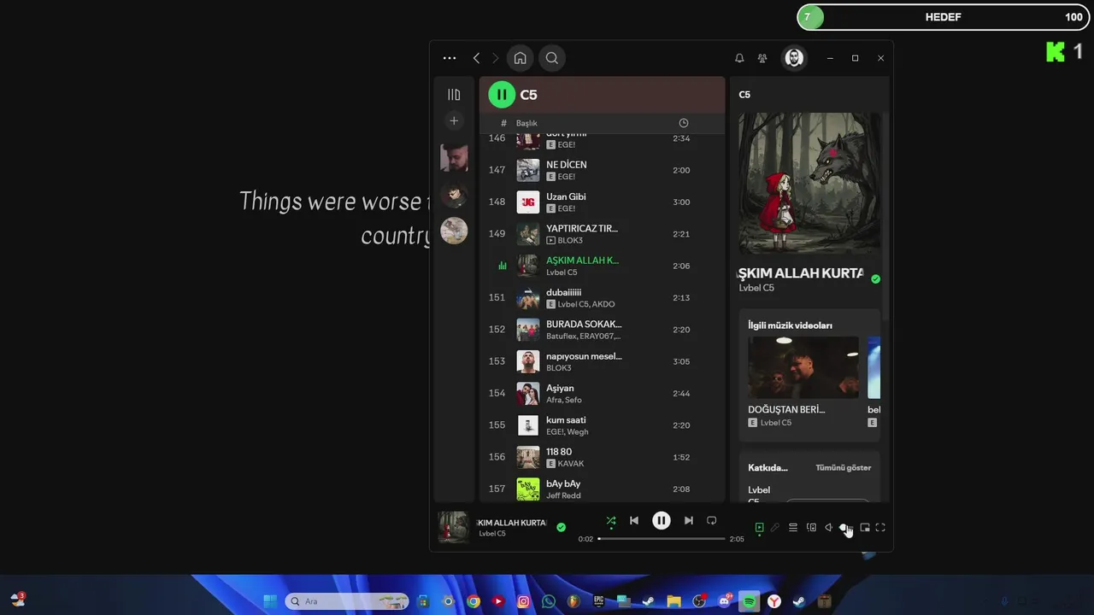The image size is (1094, 615).
Task: Open the profile avatar menu
Action: coord(794,58)
